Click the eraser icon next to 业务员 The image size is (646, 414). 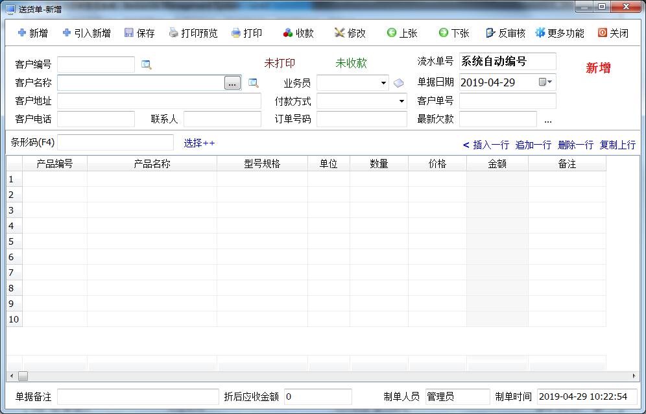tap(398, 83)
